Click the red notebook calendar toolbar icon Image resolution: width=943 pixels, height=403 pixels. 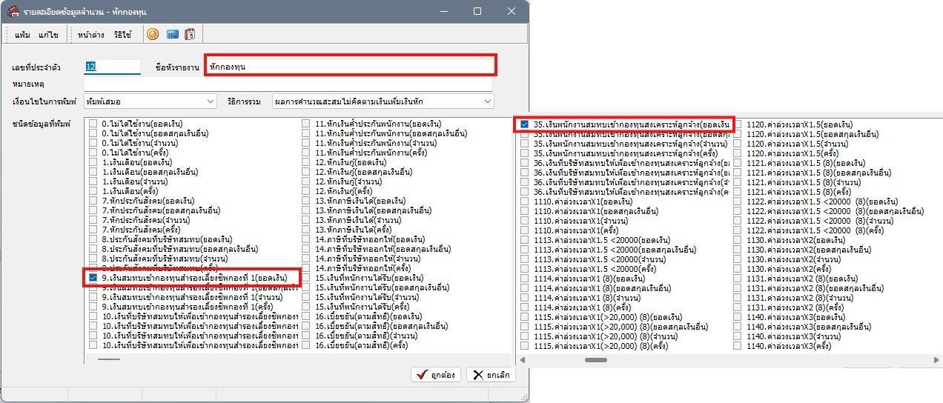click(191, 35)
